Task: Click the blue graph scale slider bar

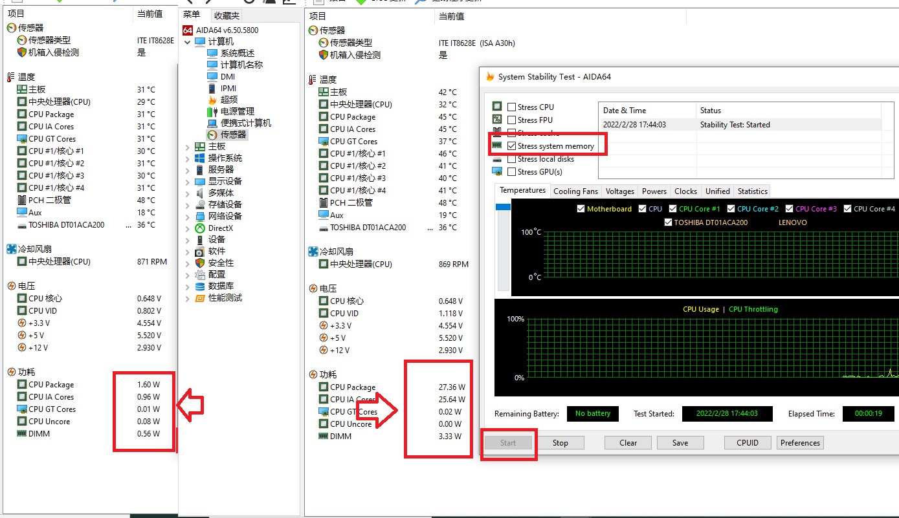Action: click(x=503, y=207)
